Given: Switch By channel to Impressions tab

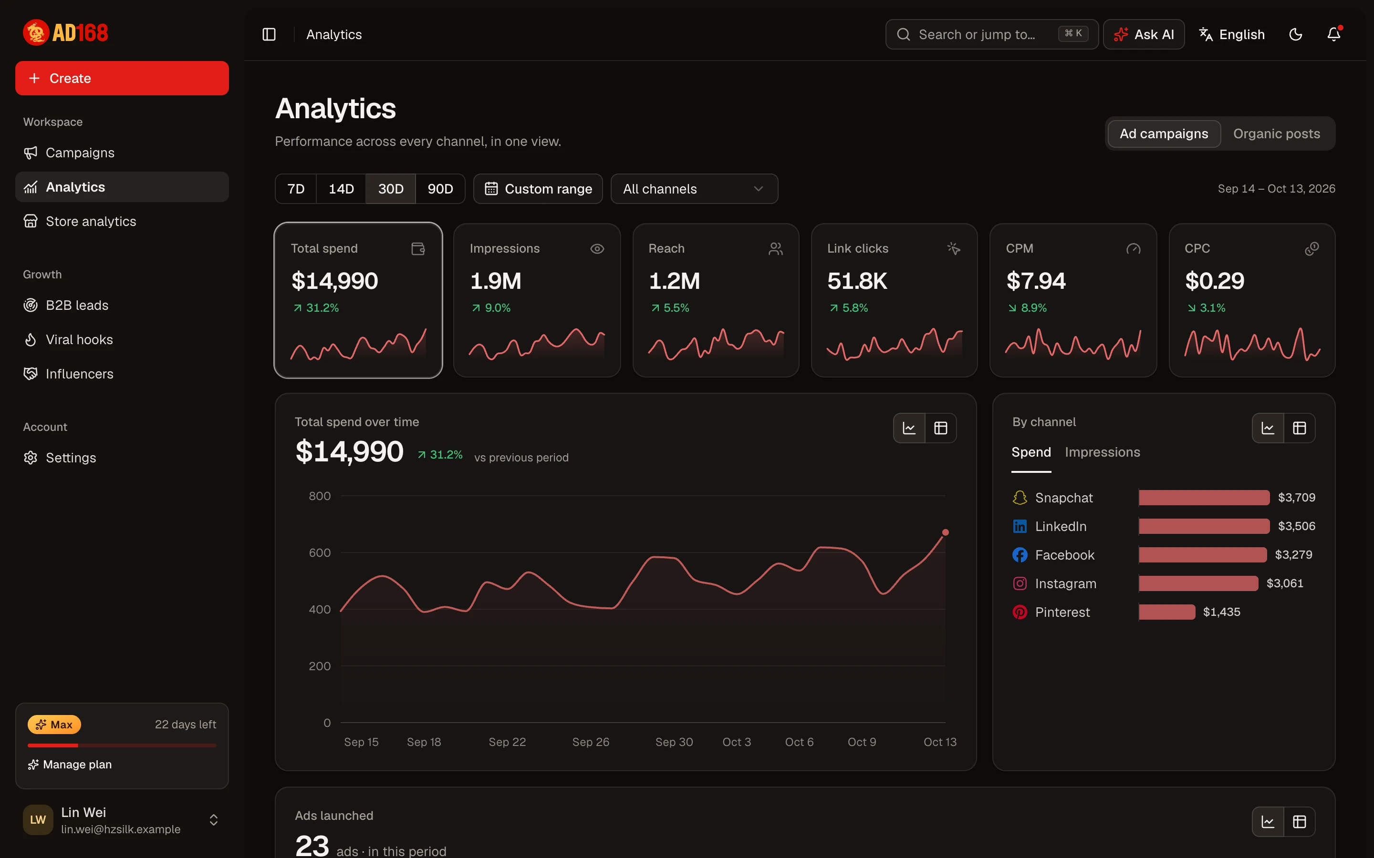Looking at the screenshot, I should pyautogui.click(x=1102, y=452).
